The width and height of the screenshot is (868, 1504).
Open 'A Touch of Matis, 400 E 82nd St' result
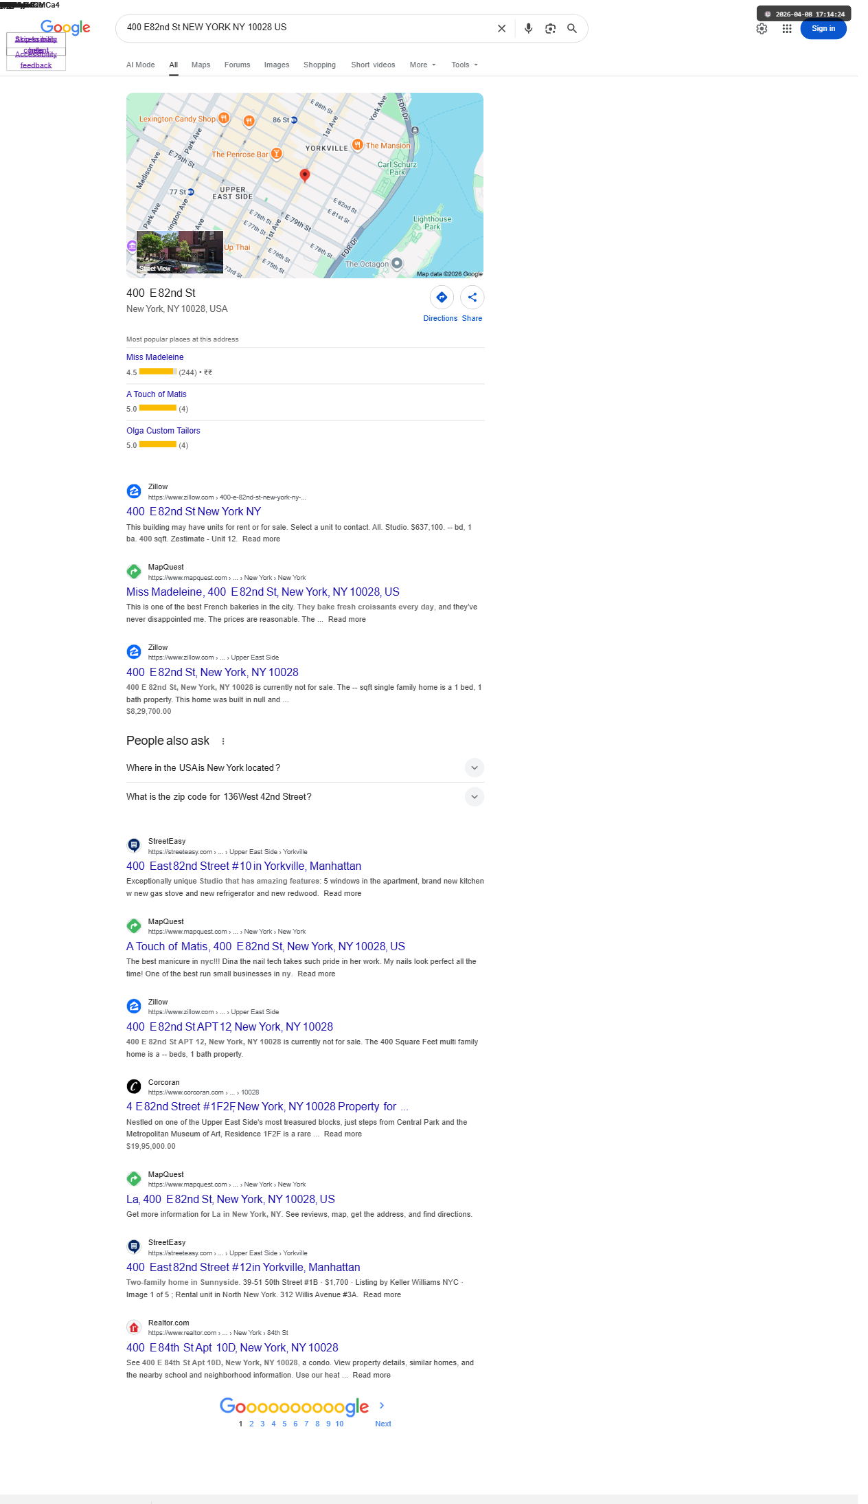(266, 947)
